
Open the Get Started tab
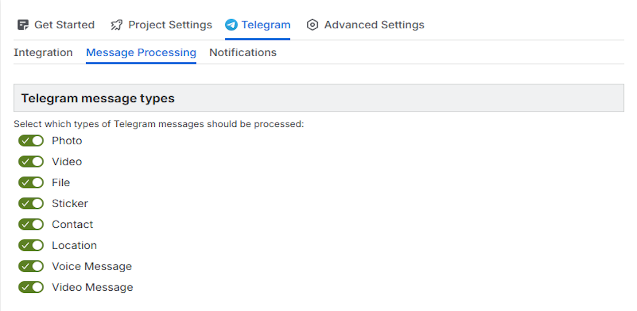pos(64,25)
